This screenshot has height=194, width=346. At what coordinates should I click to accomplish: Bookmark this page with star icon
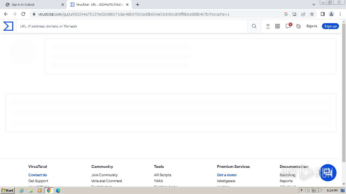pyautogui.click(x=312, y=14)
